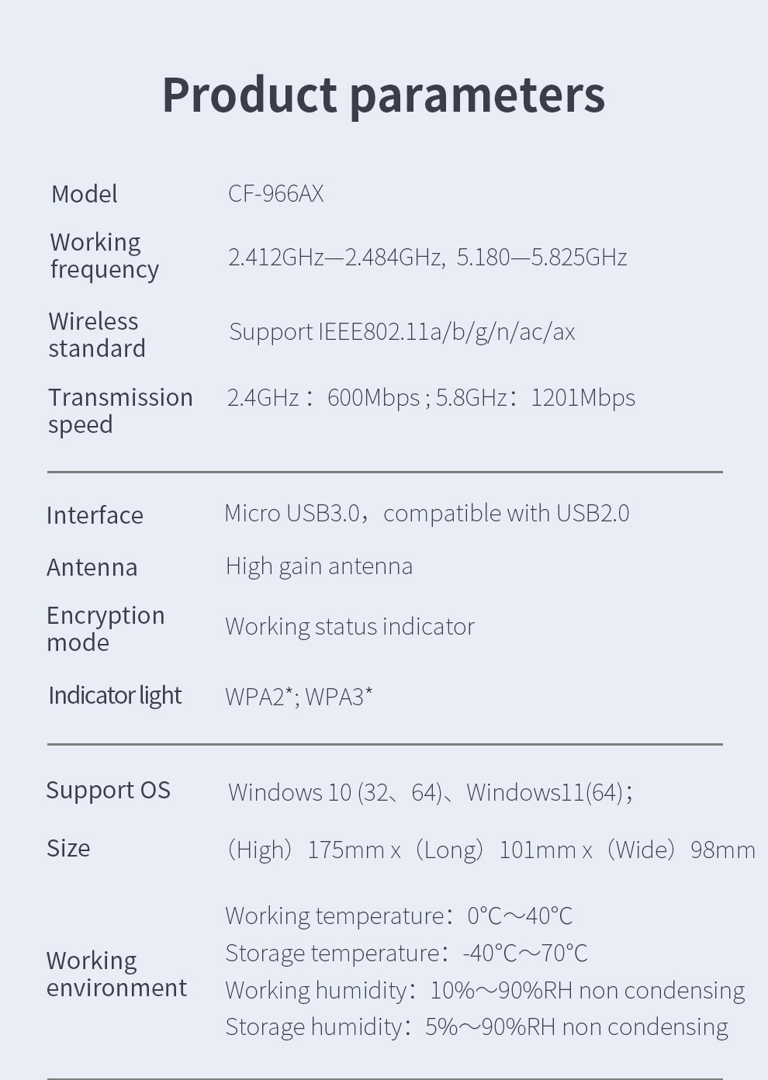Click the CF-966AX model number
Viewport: 768px width, 1080px height.
275,193
